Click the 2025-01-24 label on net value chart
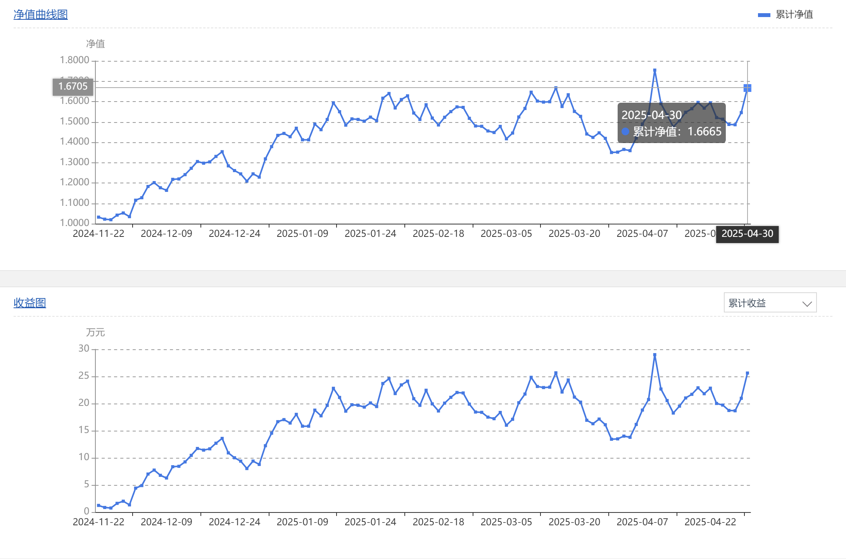Image resolution: width=846 pixels, height=559 pixels. [370, 234]
